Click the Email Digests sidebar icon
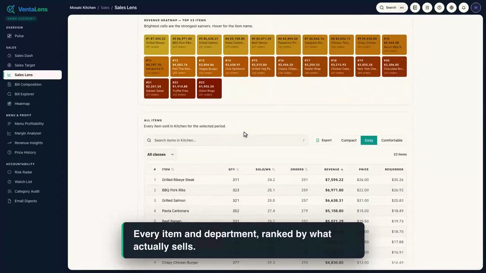 tap(9, 201)
